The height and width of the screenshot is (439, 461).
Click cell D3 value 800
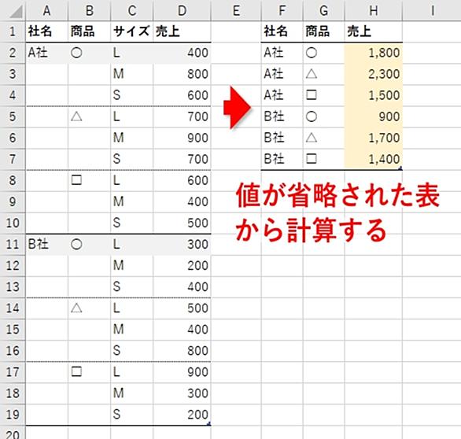(x=182, y=74)
